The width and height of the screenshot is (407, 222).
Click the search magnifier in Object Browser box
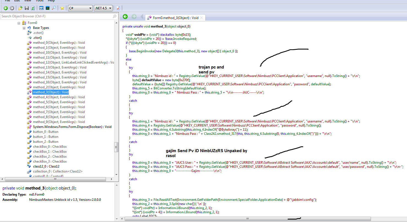[115, 17]
